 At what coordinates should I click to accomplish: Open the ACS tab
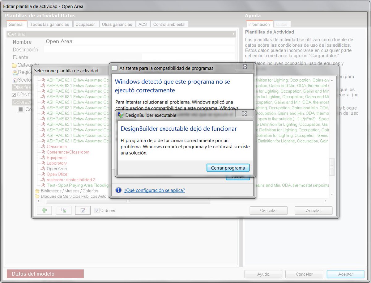[143, 24]
